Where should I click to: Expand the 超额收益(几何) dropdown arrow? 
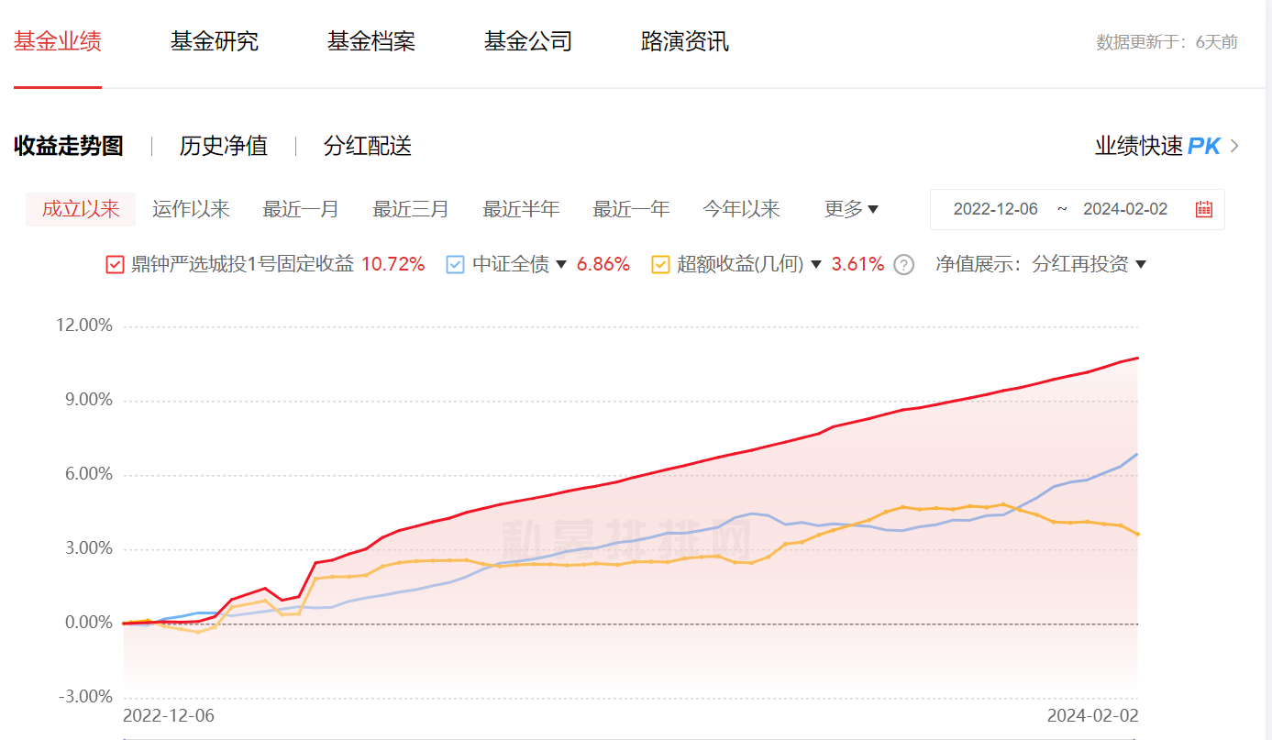(816, 265)
